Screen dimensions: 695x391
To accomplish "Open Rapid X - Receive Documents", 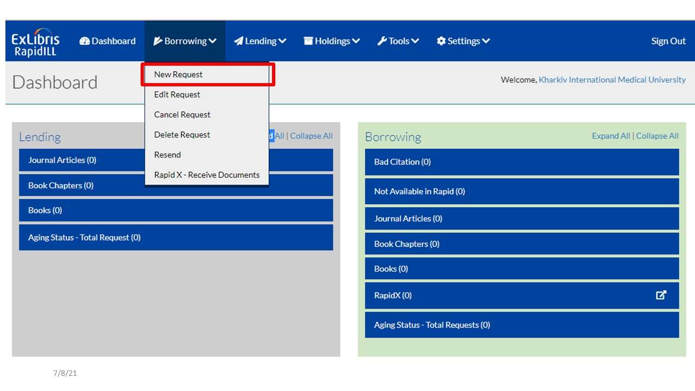I will [x=207, y=175].
